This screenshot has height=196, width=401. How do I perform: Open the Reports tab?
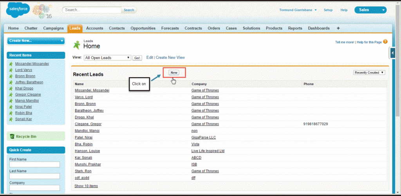295,28
